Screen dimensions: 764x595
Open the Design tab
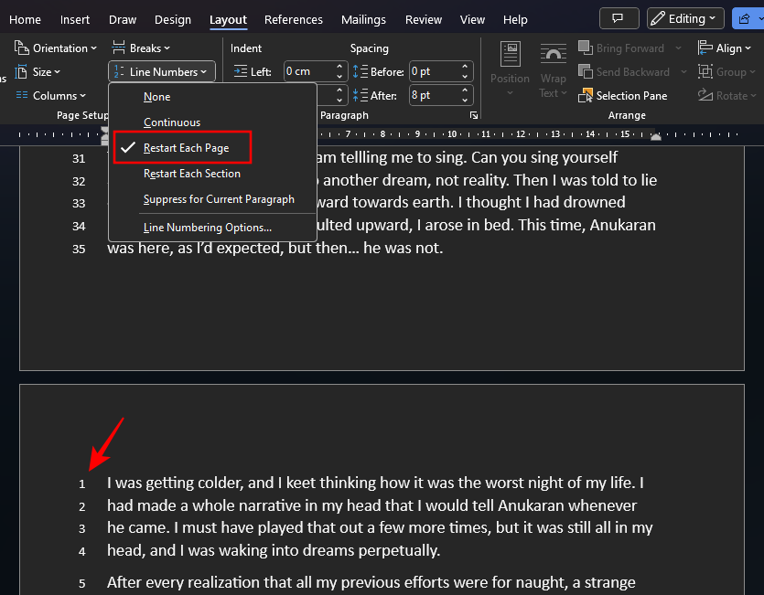point(173,20)
